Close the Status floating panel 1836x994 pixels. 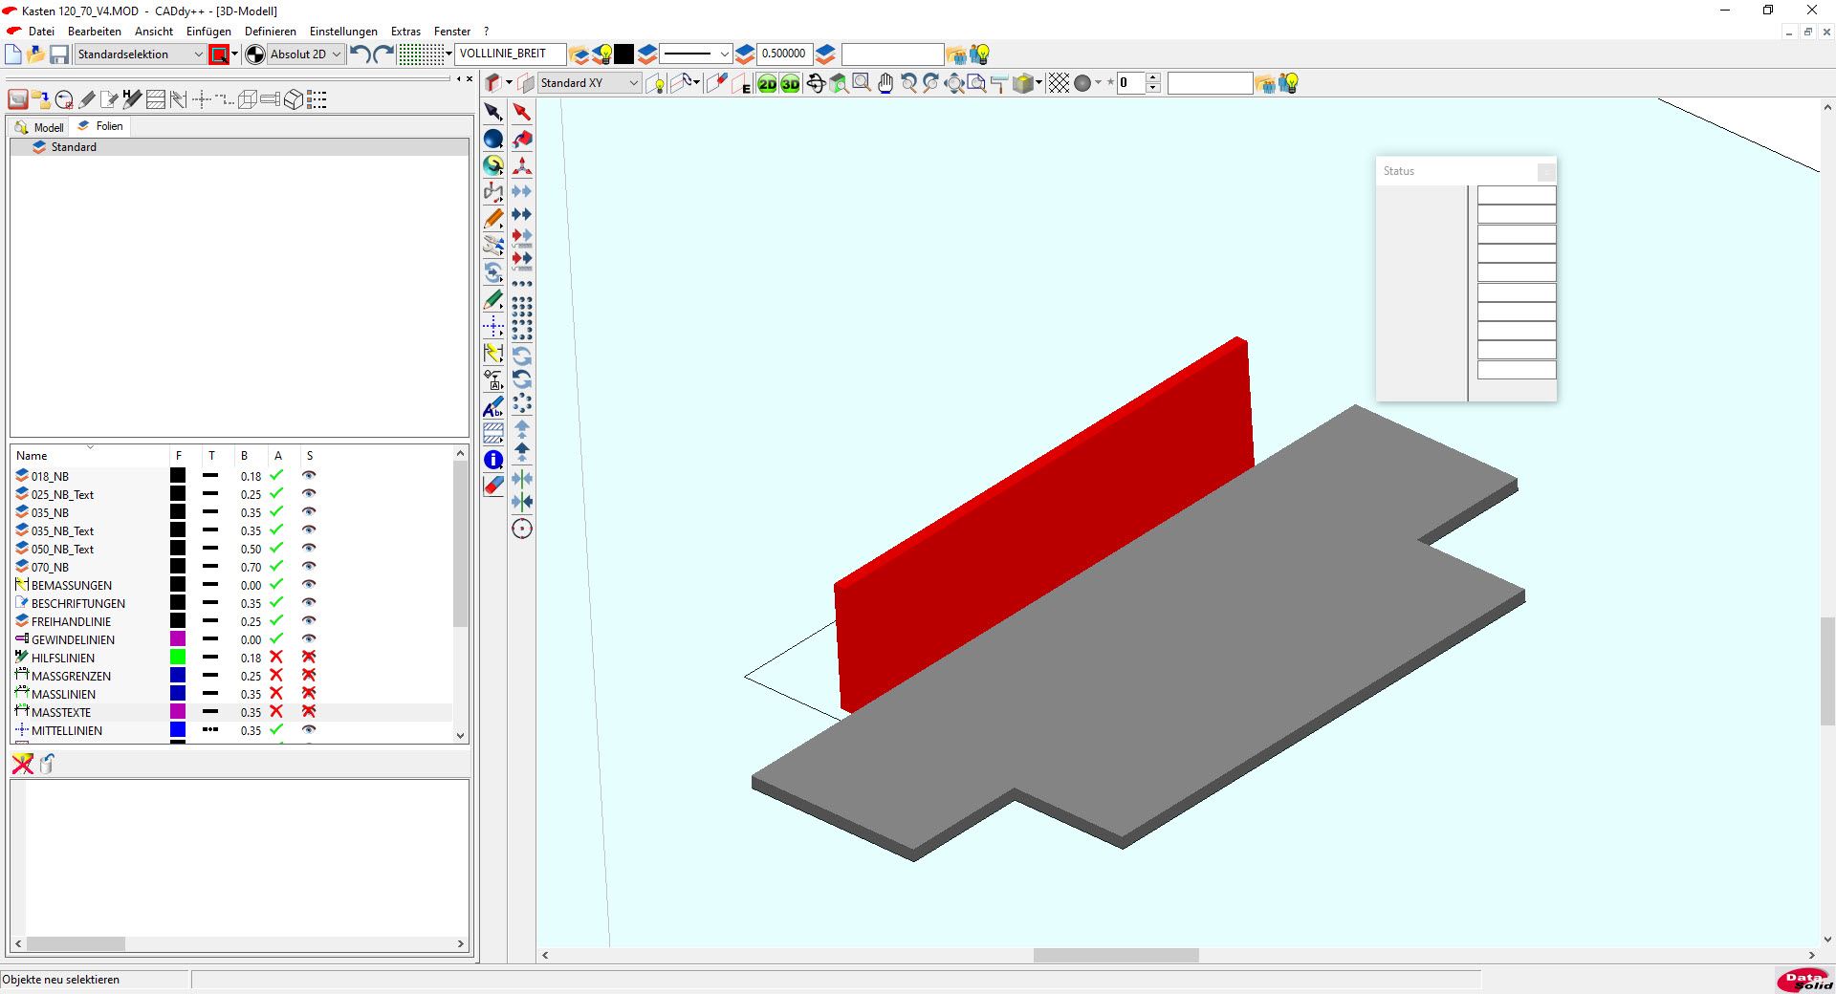pos(1545,172)
